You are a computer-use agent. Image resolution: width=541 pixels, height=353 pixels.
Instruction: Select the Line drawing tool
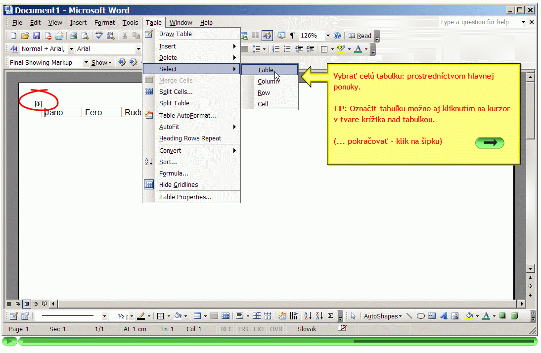(x=409, y=316)
